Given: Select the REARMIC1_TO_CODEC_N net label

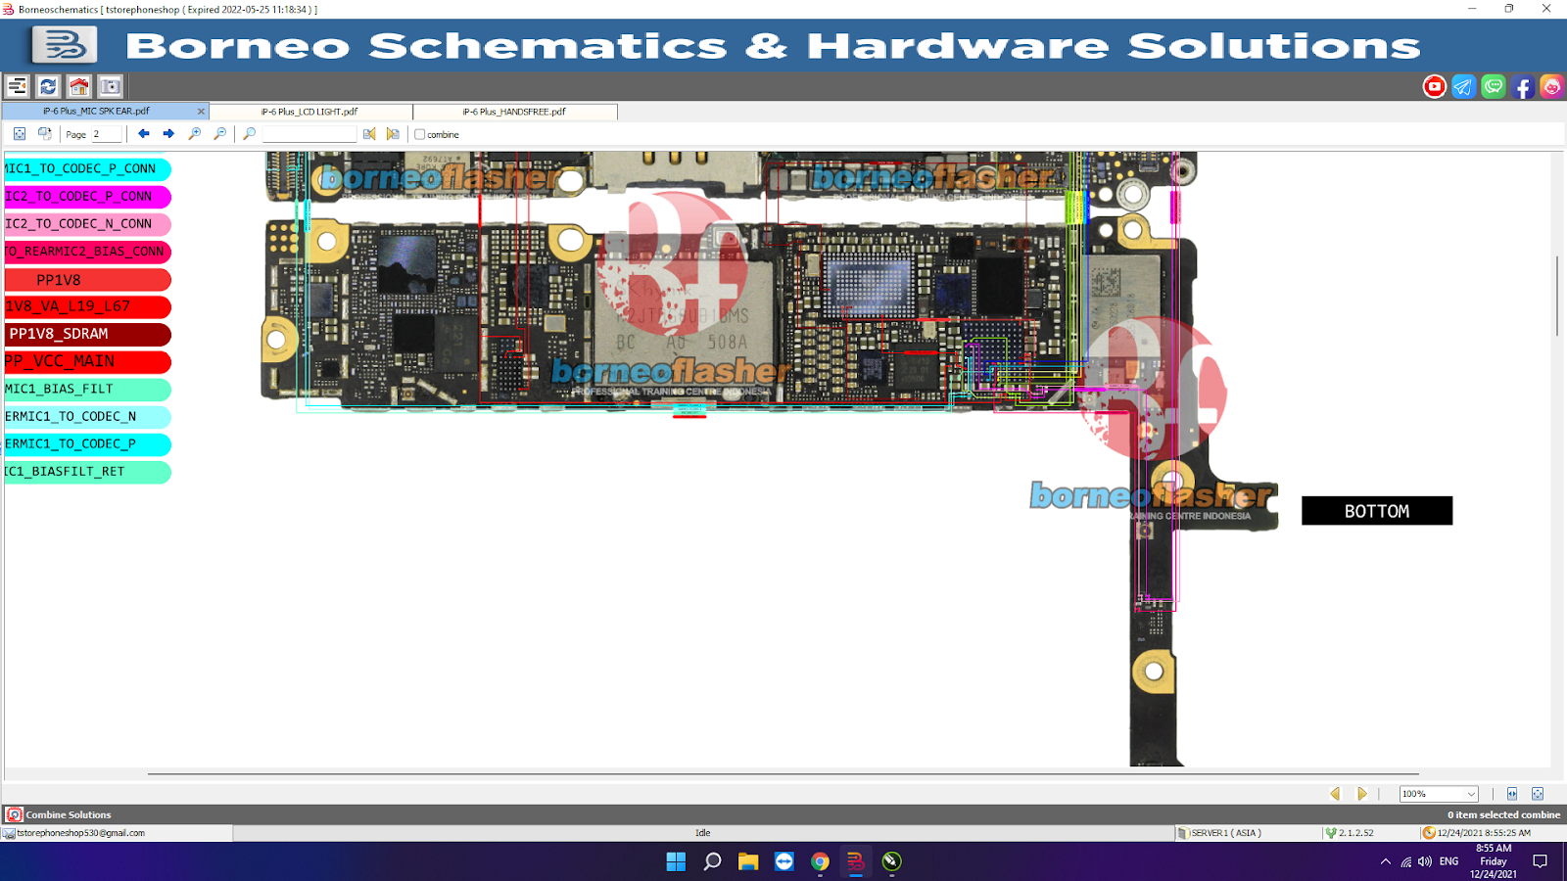Looking at the screenshot, I should pyautogui.click(x=87, y=416).
